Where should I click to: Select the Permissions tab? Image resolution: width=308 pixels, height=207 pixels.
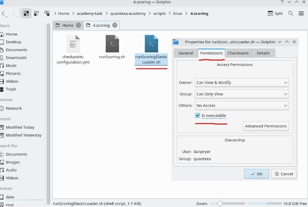(x=211, y=53)
